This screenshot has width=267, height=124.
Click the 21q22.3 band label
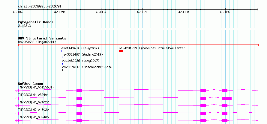(24, 26)
